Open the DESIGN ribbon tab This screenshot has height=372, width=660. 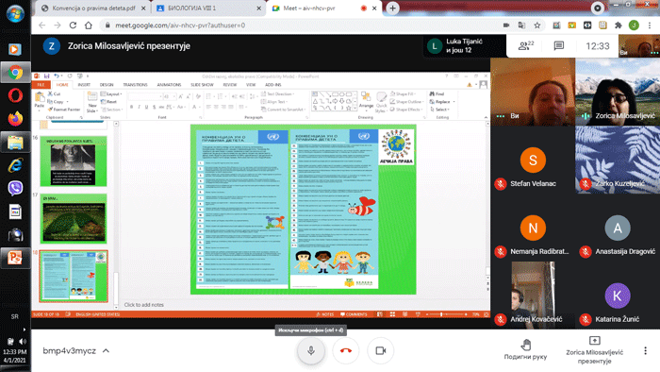click(x=107, y=85)
